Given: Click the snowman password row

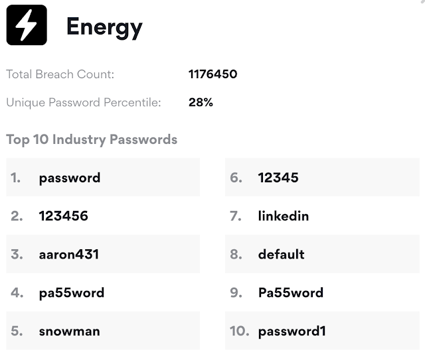Looking at the screenshot, I should pyautogui.click(x=103, y=331).
